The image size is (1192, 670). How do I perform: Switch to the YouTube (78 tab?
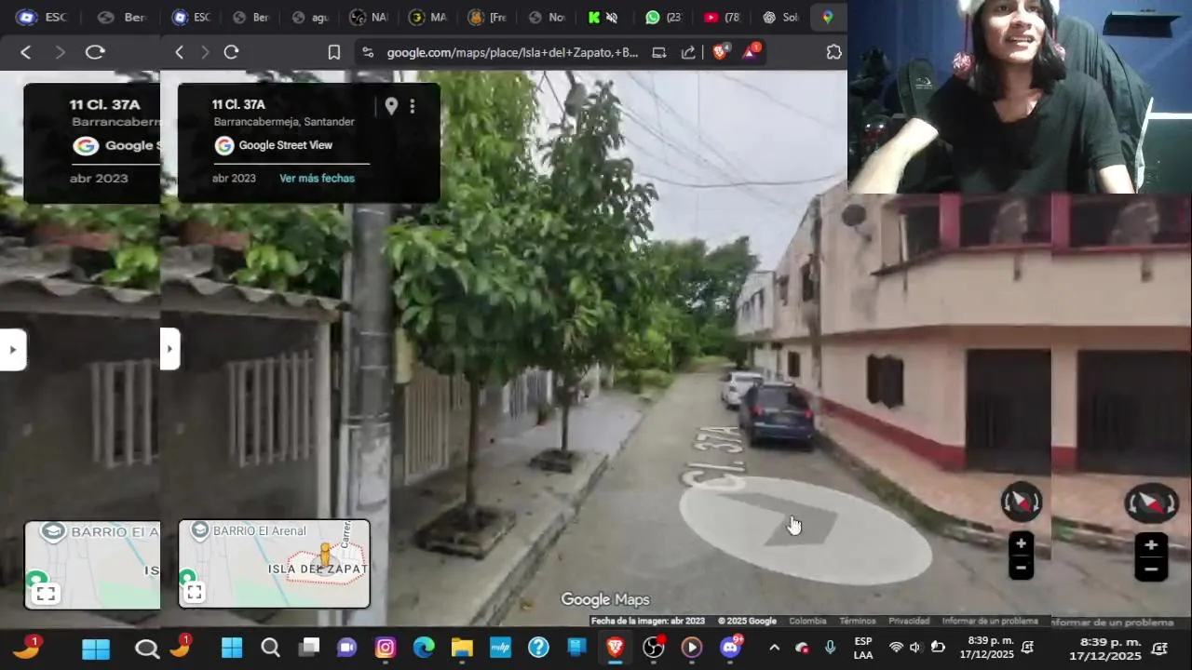721,18
